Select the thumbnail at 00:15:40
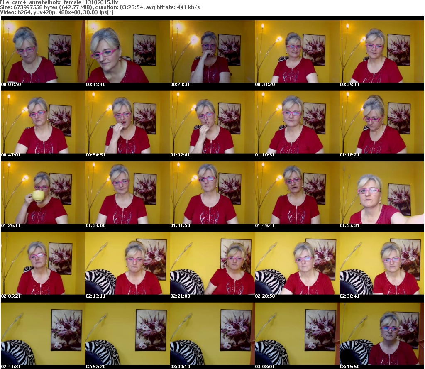The image size is (425, 369). pyautogui.click(x=128, y=51)
